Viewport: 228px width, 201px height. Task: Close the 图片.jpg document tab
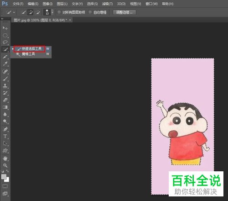(x=70, y=20)
